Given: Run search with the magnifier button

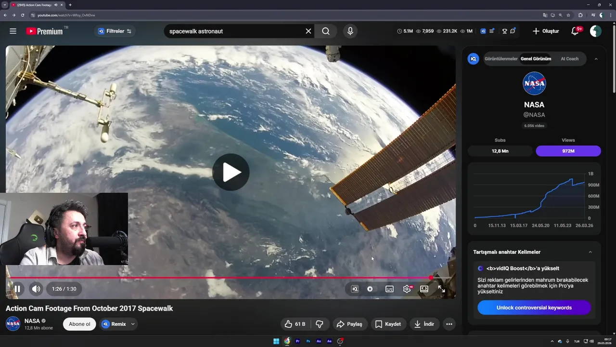Looking at the screenshot, I should (326, 31).
